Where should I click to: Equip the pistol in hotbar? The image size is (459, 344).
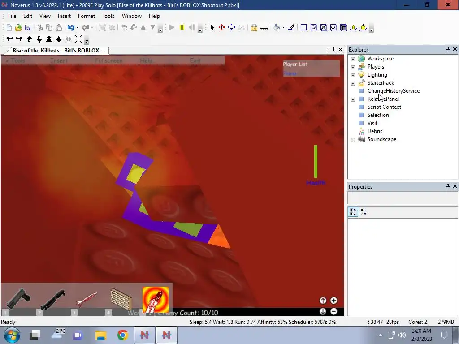coord(18,298)
